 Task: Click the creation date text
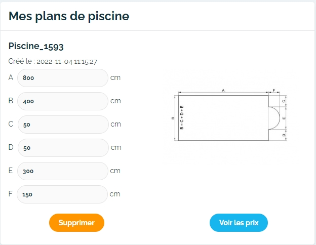(53, 62)
